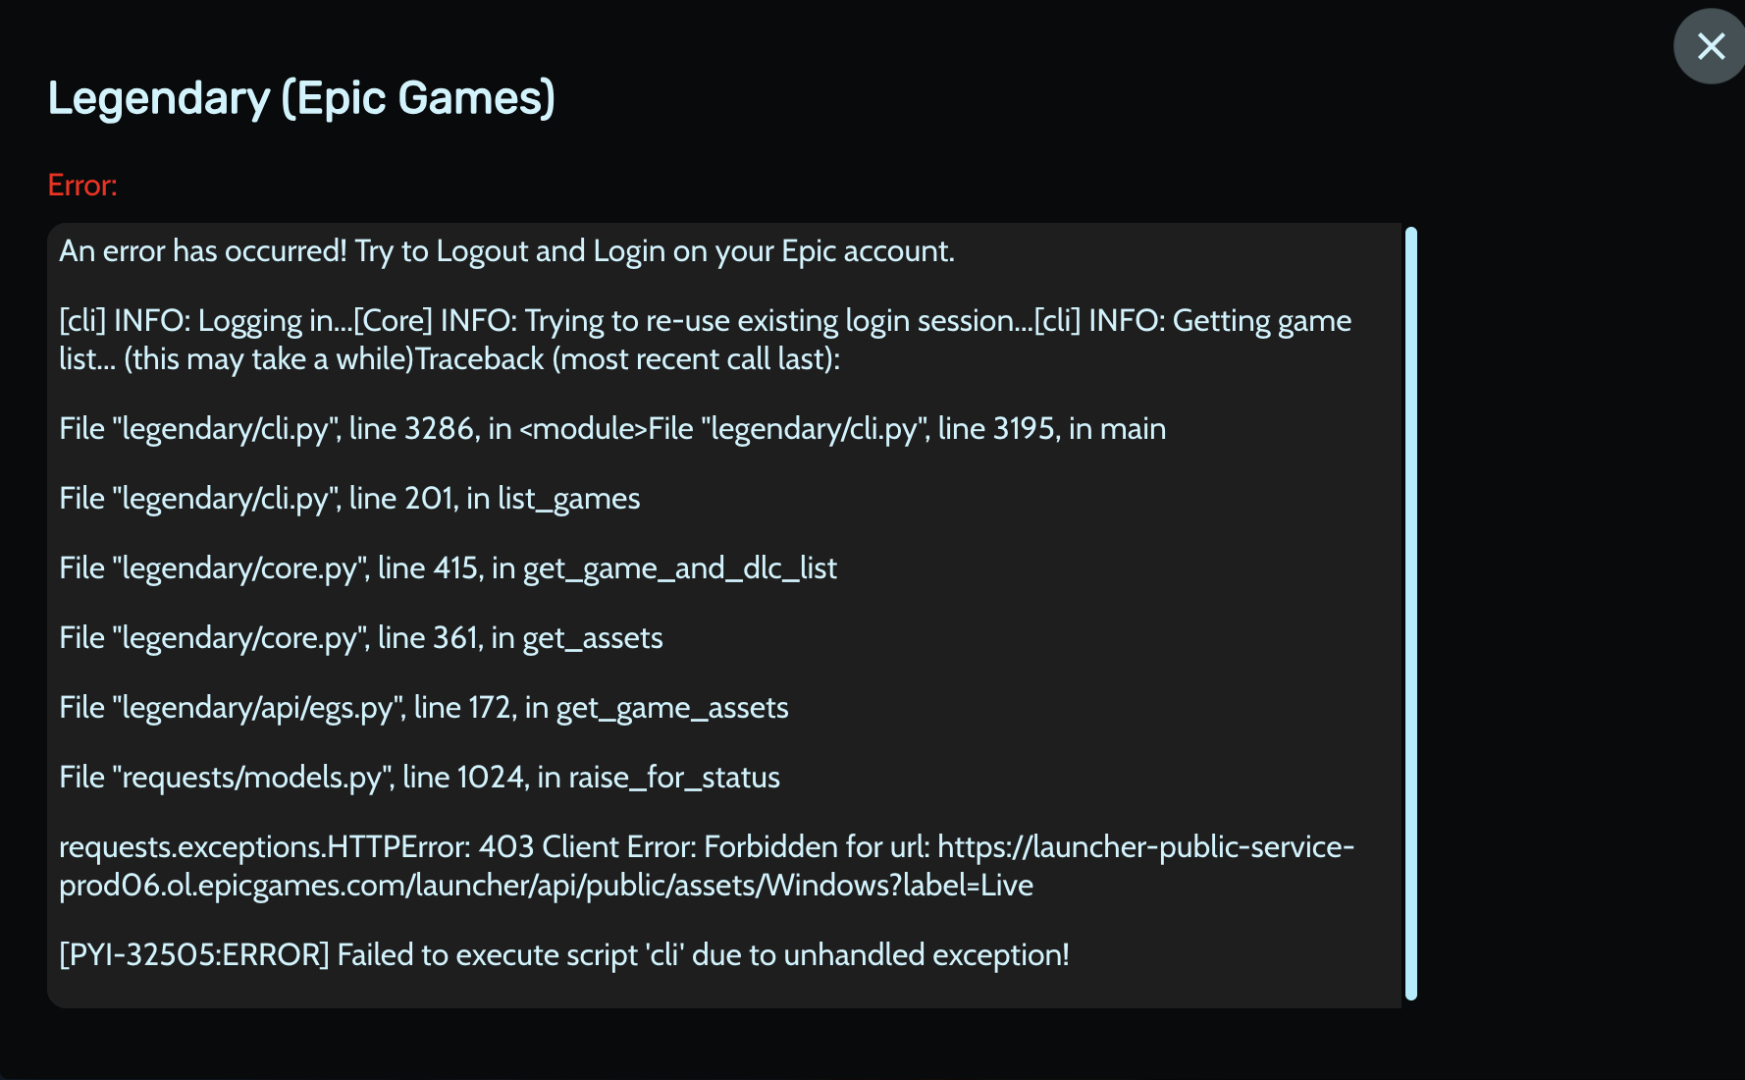The width and height of the screenshot is (1745, 1080).
Task: Click the "line 3195, in main" entry
Action: click(1051, 429)
